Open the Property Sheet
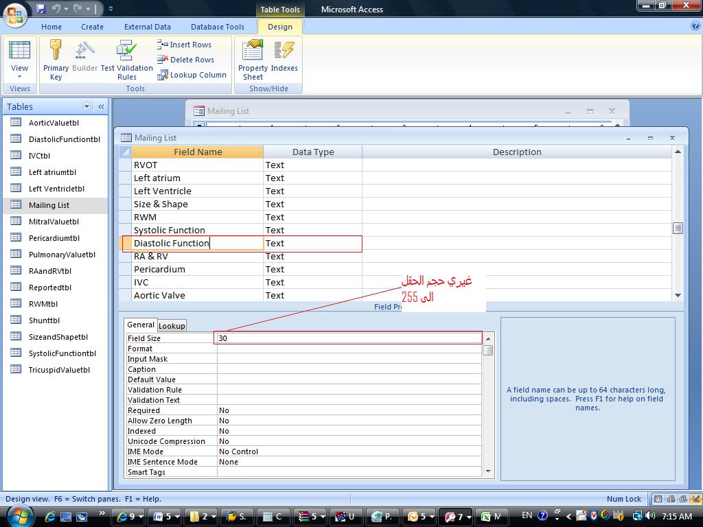Screen dimensions: 703x527 click(x=253, y=60)
